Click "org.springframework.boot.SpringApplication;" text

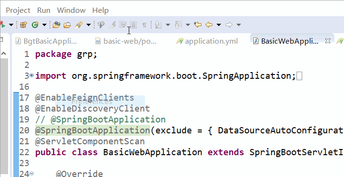[x=184, y=76]
